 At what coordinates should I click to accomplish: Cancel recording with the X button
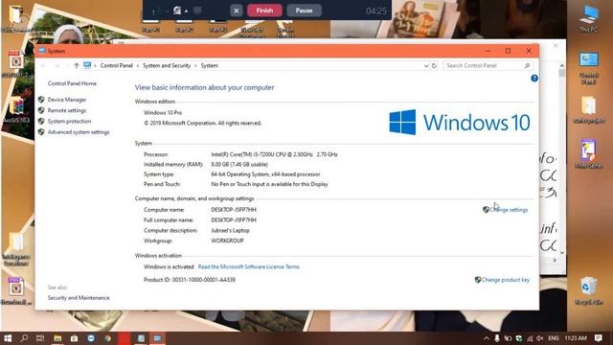click(237, 11)
